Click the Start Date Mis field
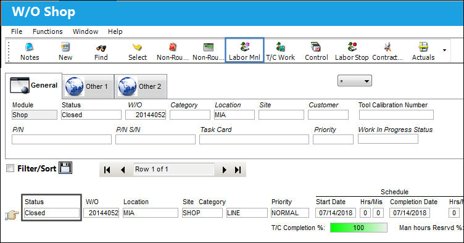Screen dimensions: 464x243 point(378,213)
